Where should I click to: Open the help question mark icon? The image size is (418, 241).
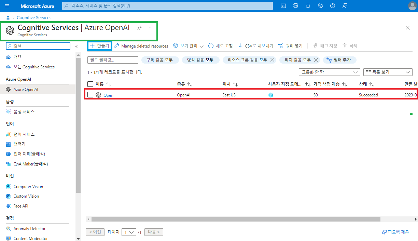(x=333, y=6)
